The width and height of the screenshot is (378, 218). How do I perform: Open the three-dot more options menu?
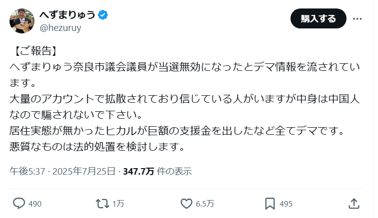click(x=357, y=18)
